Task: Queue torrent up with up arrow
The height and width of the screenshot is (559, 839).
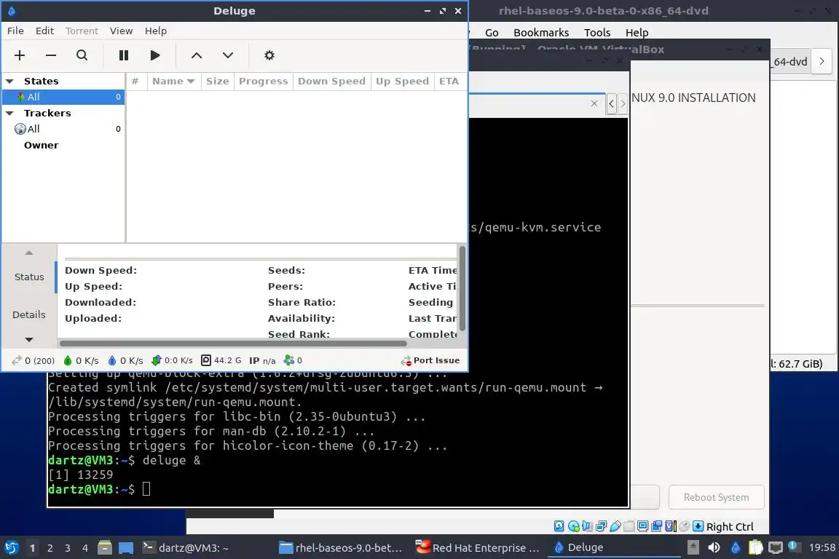Action: (x=197, y=55)
